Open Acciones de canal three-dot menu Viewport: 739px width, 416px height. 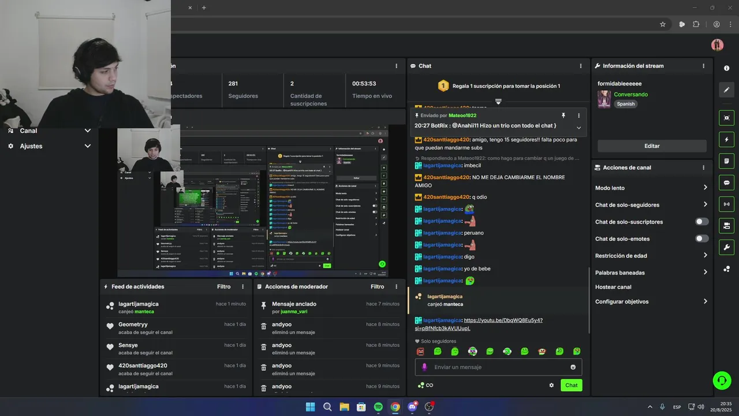(703, 168)
